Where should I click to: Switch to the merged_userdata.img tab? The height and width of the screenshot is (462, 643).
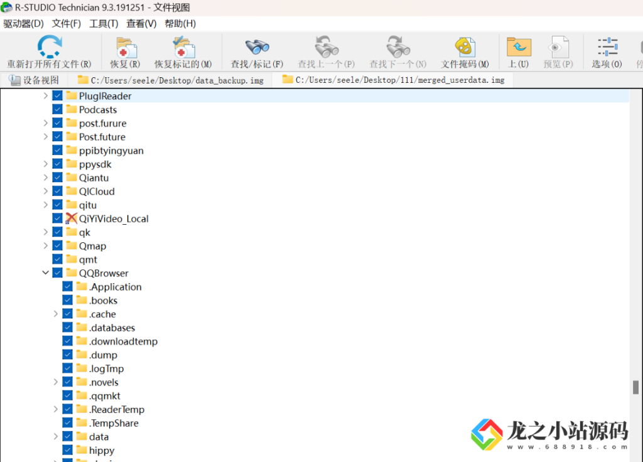click(x=394, y=80)
